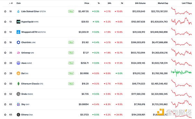Open the Aave coin link
This screenshot has height=119, width=195.
click(27, 63)
